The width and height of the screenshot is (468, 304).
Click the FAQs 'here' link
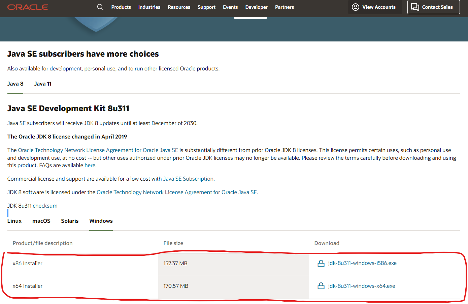point(90,165)
